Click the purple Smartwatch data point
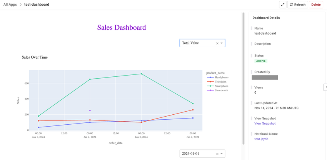 pyautogui.click(x=90, y=111)
